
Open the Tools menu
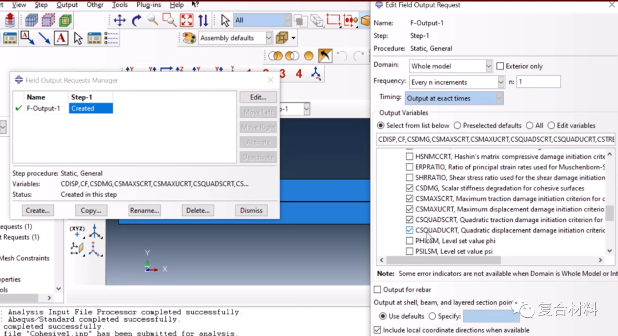coord(120,5)
